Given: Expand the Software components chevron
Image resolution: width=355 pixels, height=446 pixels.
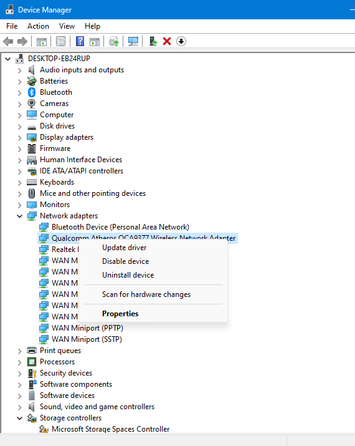Looking at the screenshot, I should (x=19, y=385).
